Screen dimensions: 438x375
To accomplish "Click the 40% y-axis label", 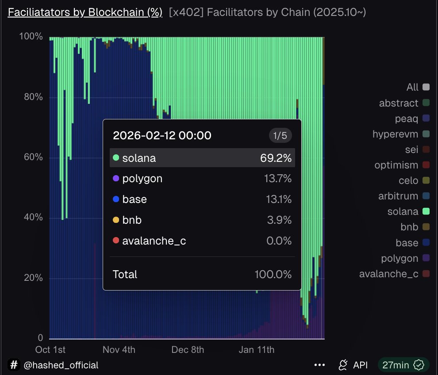I will 33,217.
